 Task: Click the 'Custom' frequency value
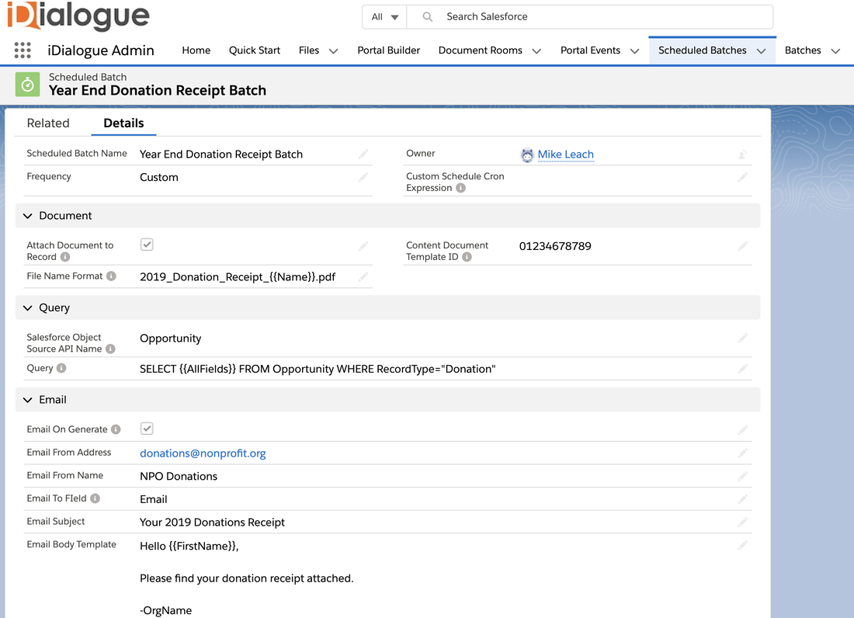pyautogui.click(x=158, y=178)
